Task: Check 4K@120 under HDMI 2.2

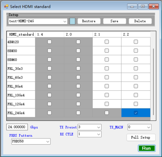Action: pyautogui.click(x=136, y=42)
